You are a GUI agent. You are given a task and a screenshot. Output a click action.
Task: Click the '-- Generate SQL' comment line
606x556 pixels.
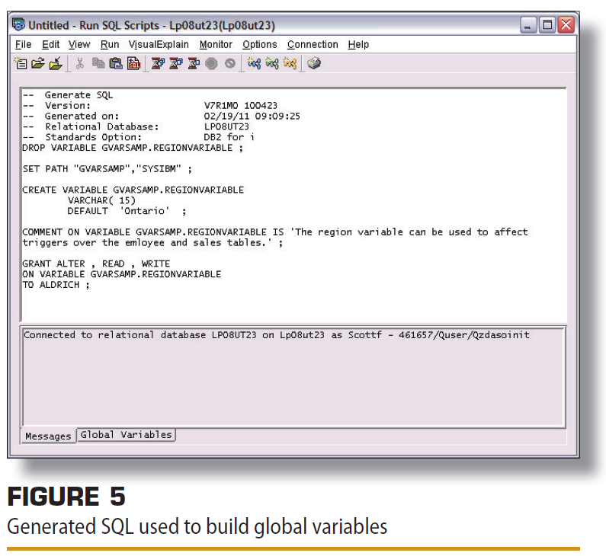point(68,95)
